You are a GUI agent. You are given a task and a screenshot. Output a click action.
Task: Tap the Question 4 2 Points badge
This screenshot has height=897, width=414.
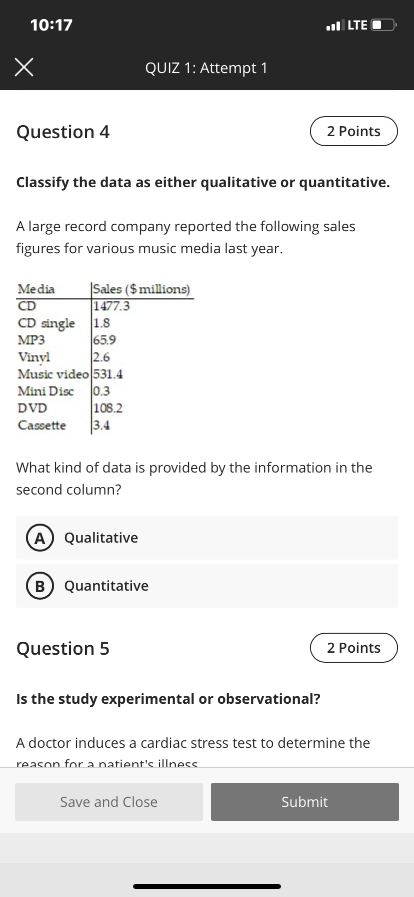click(354, 131)
